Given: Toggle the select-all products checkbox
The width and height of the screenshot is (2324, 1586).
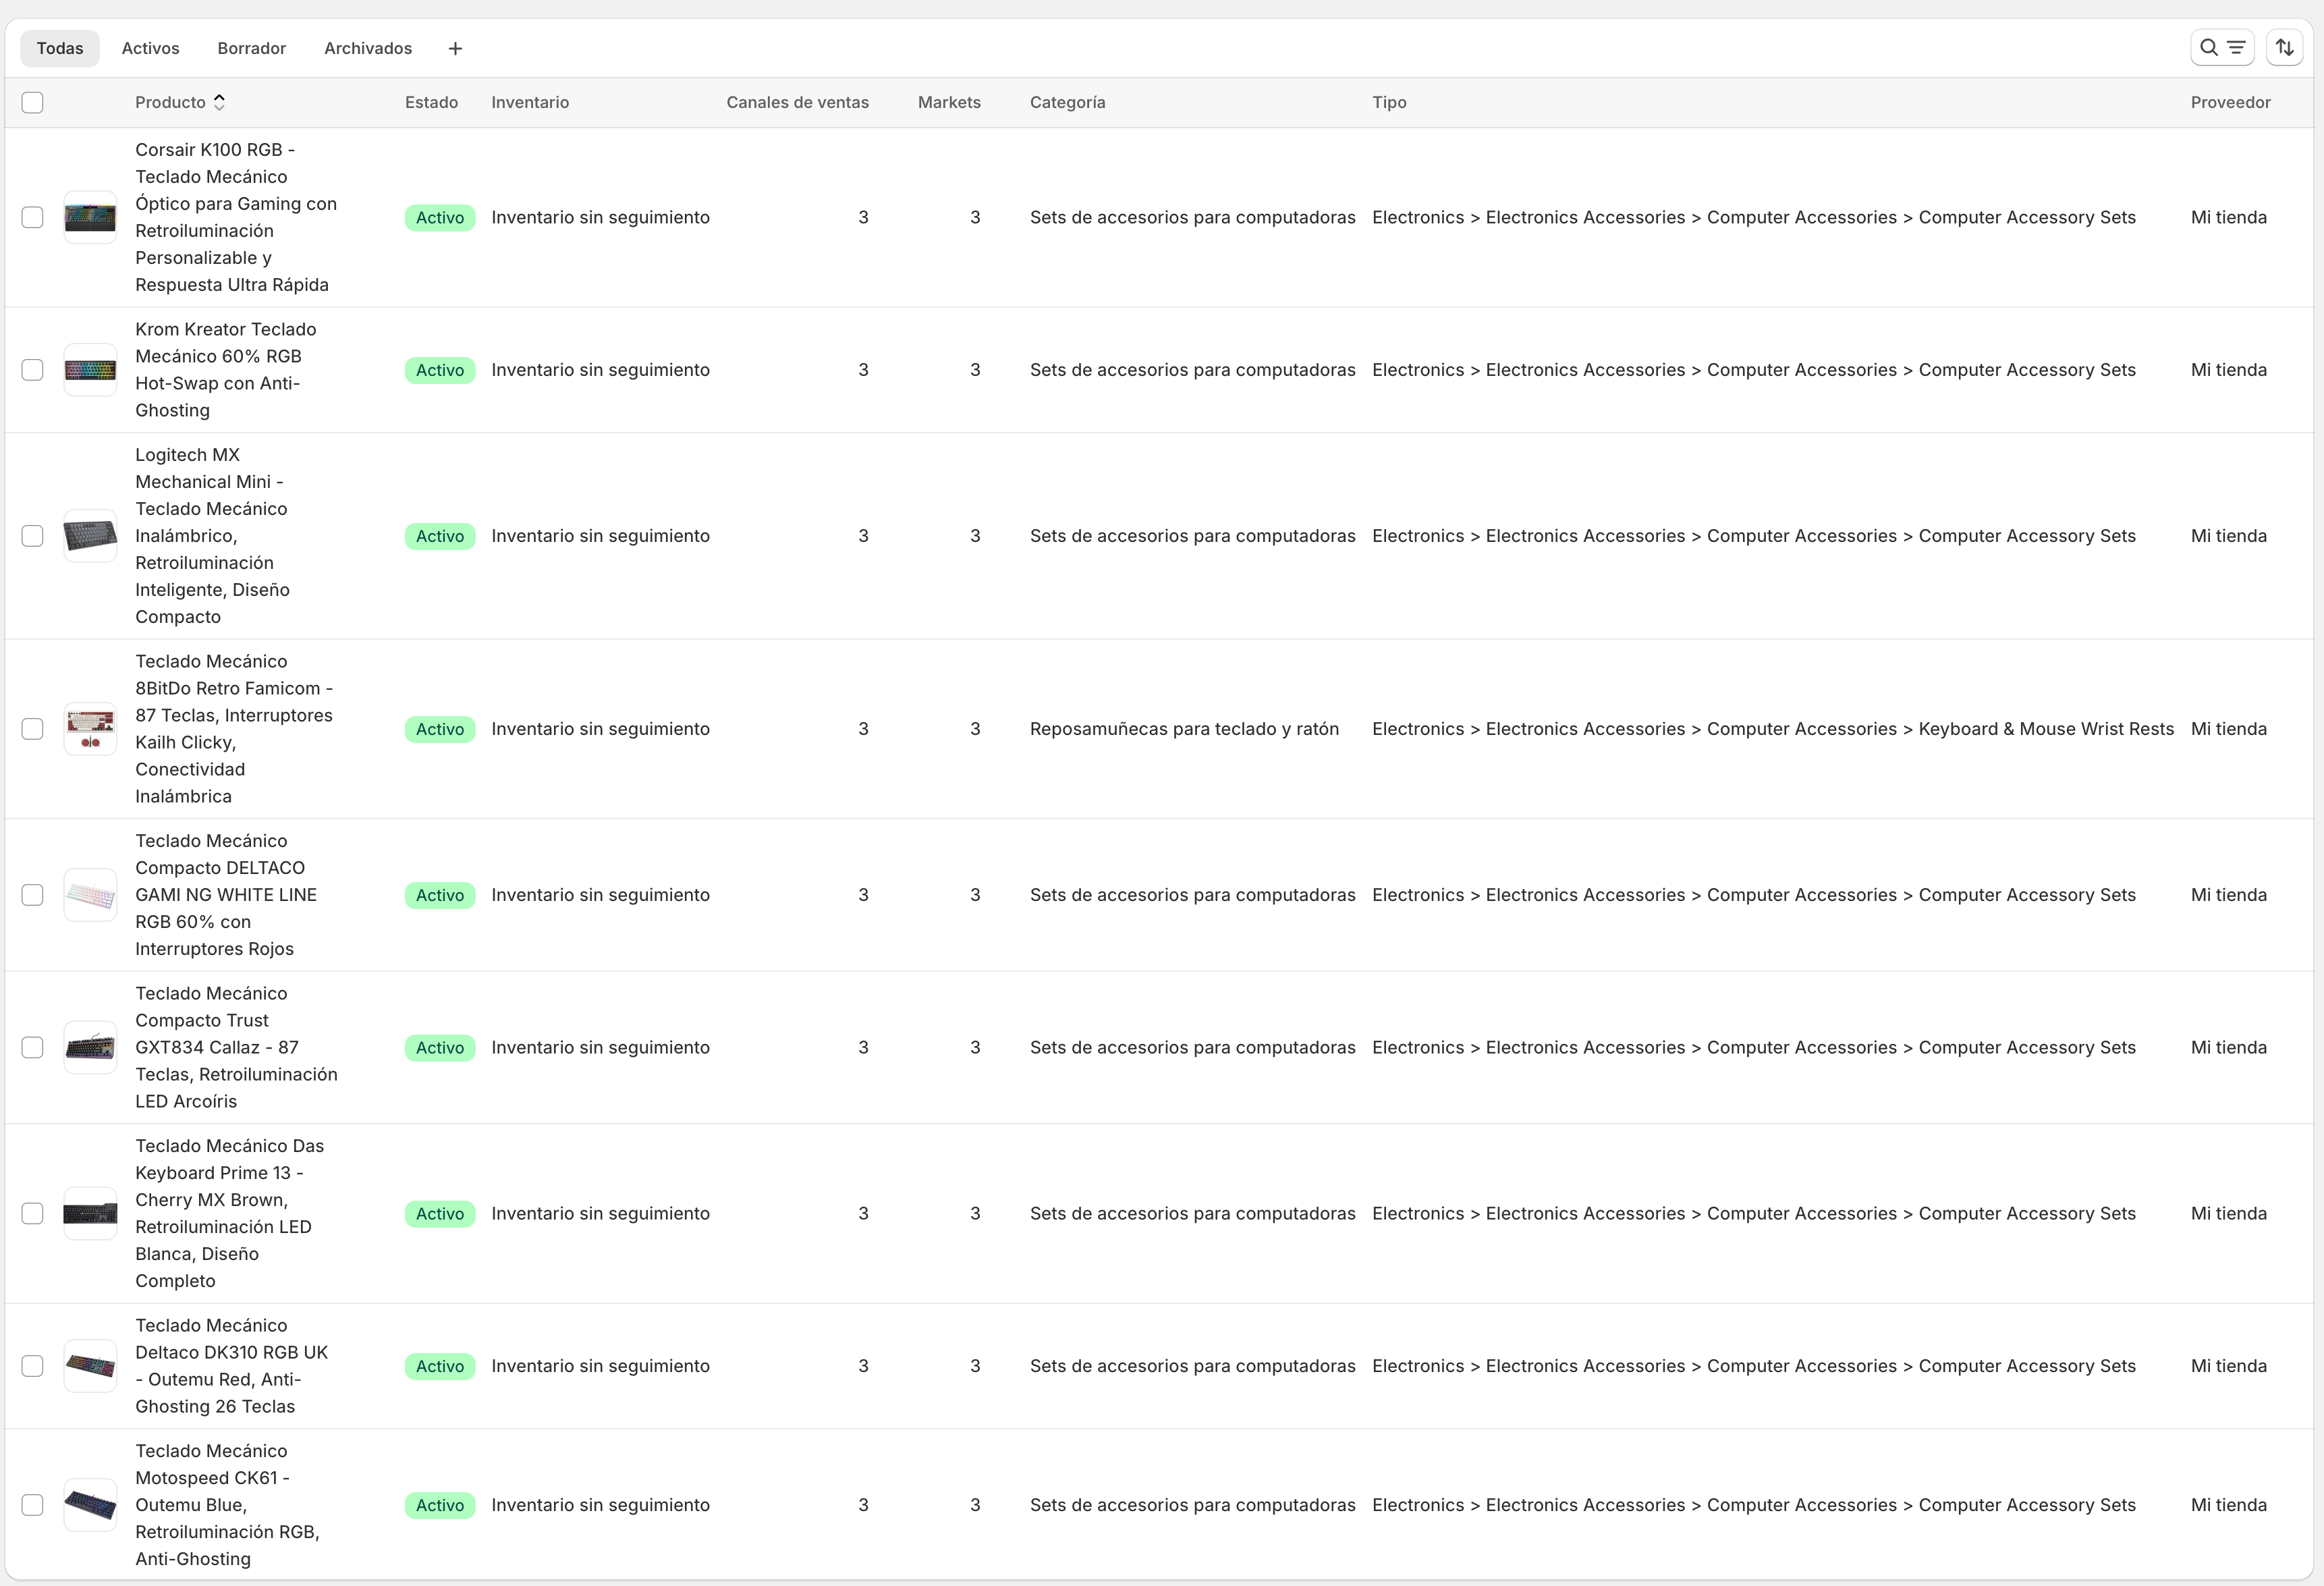Looking at the screenshot, I should 33,102.
